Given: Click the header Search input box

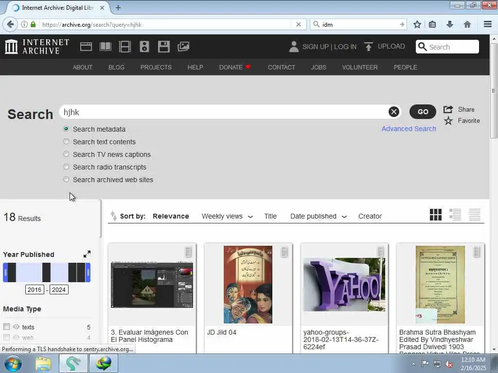Looking at the screenshot, I should click(x=447, y=47).
